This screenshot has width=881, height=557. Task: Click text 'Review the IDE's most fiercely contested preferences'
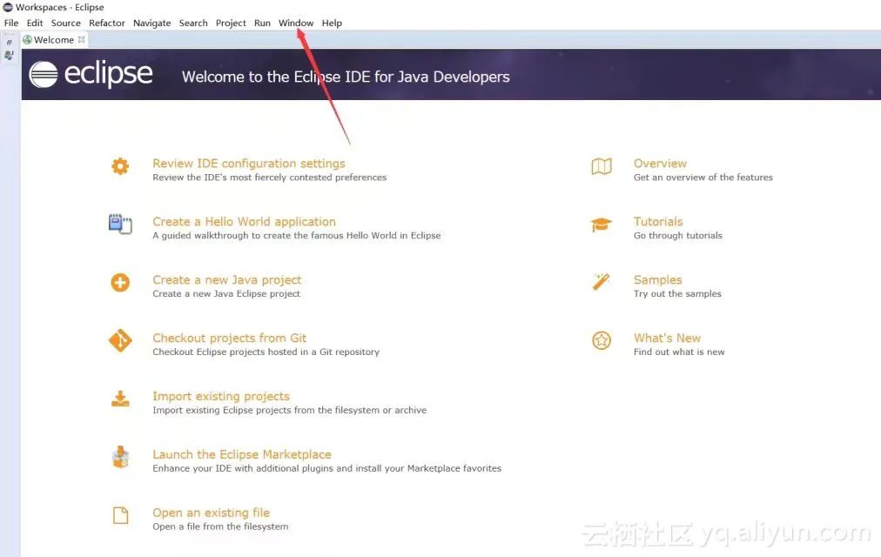pyautogui.click(x=270, y=178)
